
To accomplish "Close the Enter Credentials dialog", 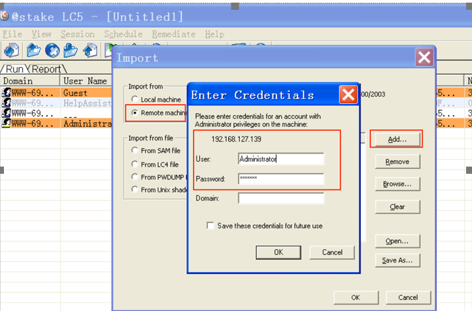I will (x=348, y=95).
